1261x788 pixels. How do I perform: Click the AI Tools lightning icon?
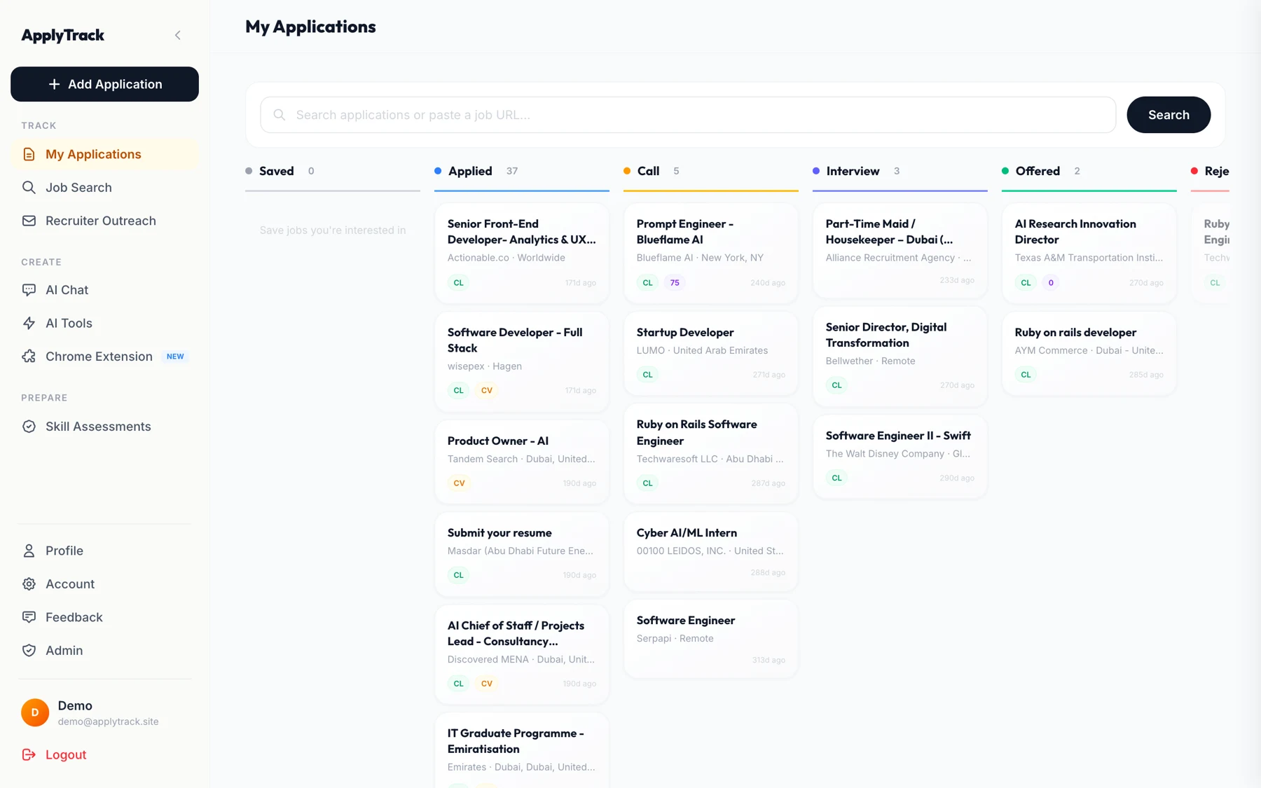(x=29, y=323)
